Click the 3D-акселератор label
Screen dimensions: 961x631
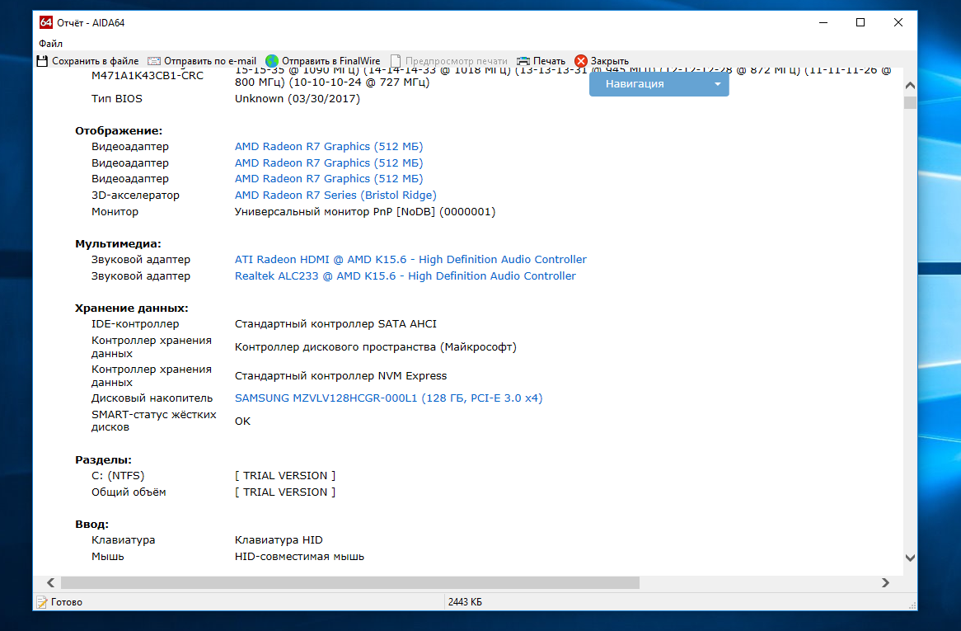(135, 195)
